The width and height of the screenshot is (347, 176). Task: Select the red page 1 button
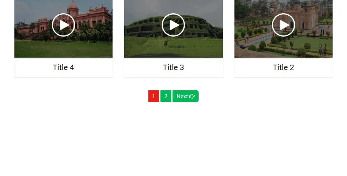pos(154,96)
